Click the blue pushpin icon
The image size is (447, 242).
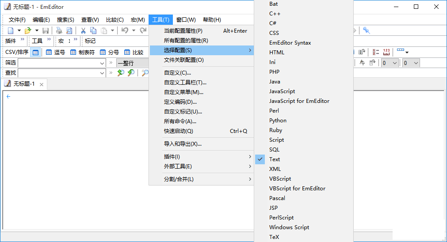(x=366, y=30)
